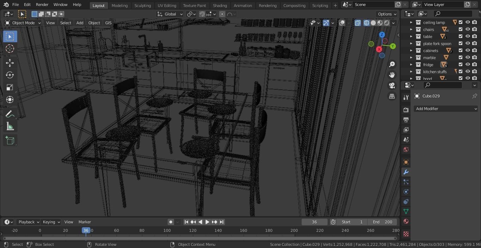The width and height of the screenshot is (481, 248).
Task: Hide the ceiling lamp collection in viewport
Action: click(468, 22)
